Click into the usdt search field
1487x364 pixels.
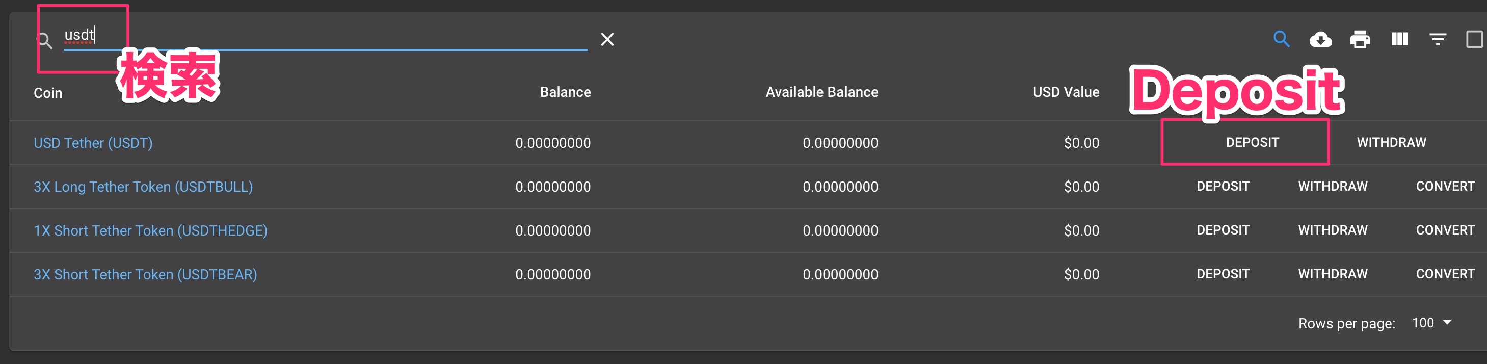click(323, 36)
